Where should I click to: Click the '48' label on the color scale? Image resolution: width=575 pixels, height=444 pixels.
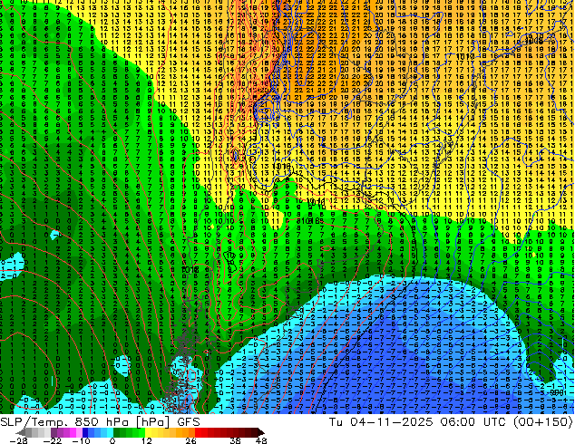click(261, 440)
